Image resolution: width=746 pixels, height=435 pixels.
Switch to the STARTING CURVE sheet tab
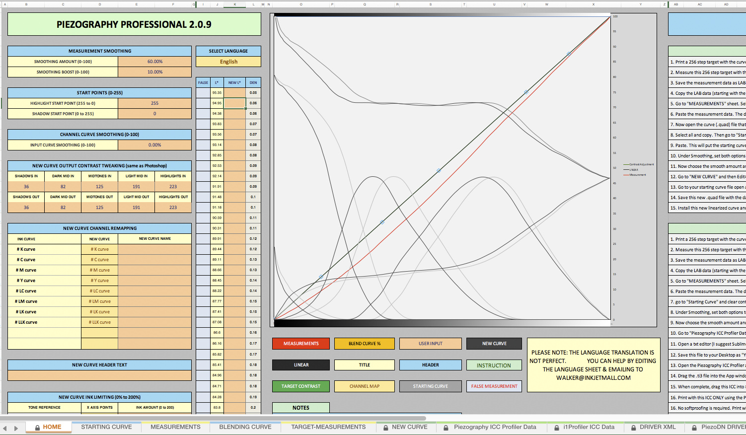tap(106, 427)
